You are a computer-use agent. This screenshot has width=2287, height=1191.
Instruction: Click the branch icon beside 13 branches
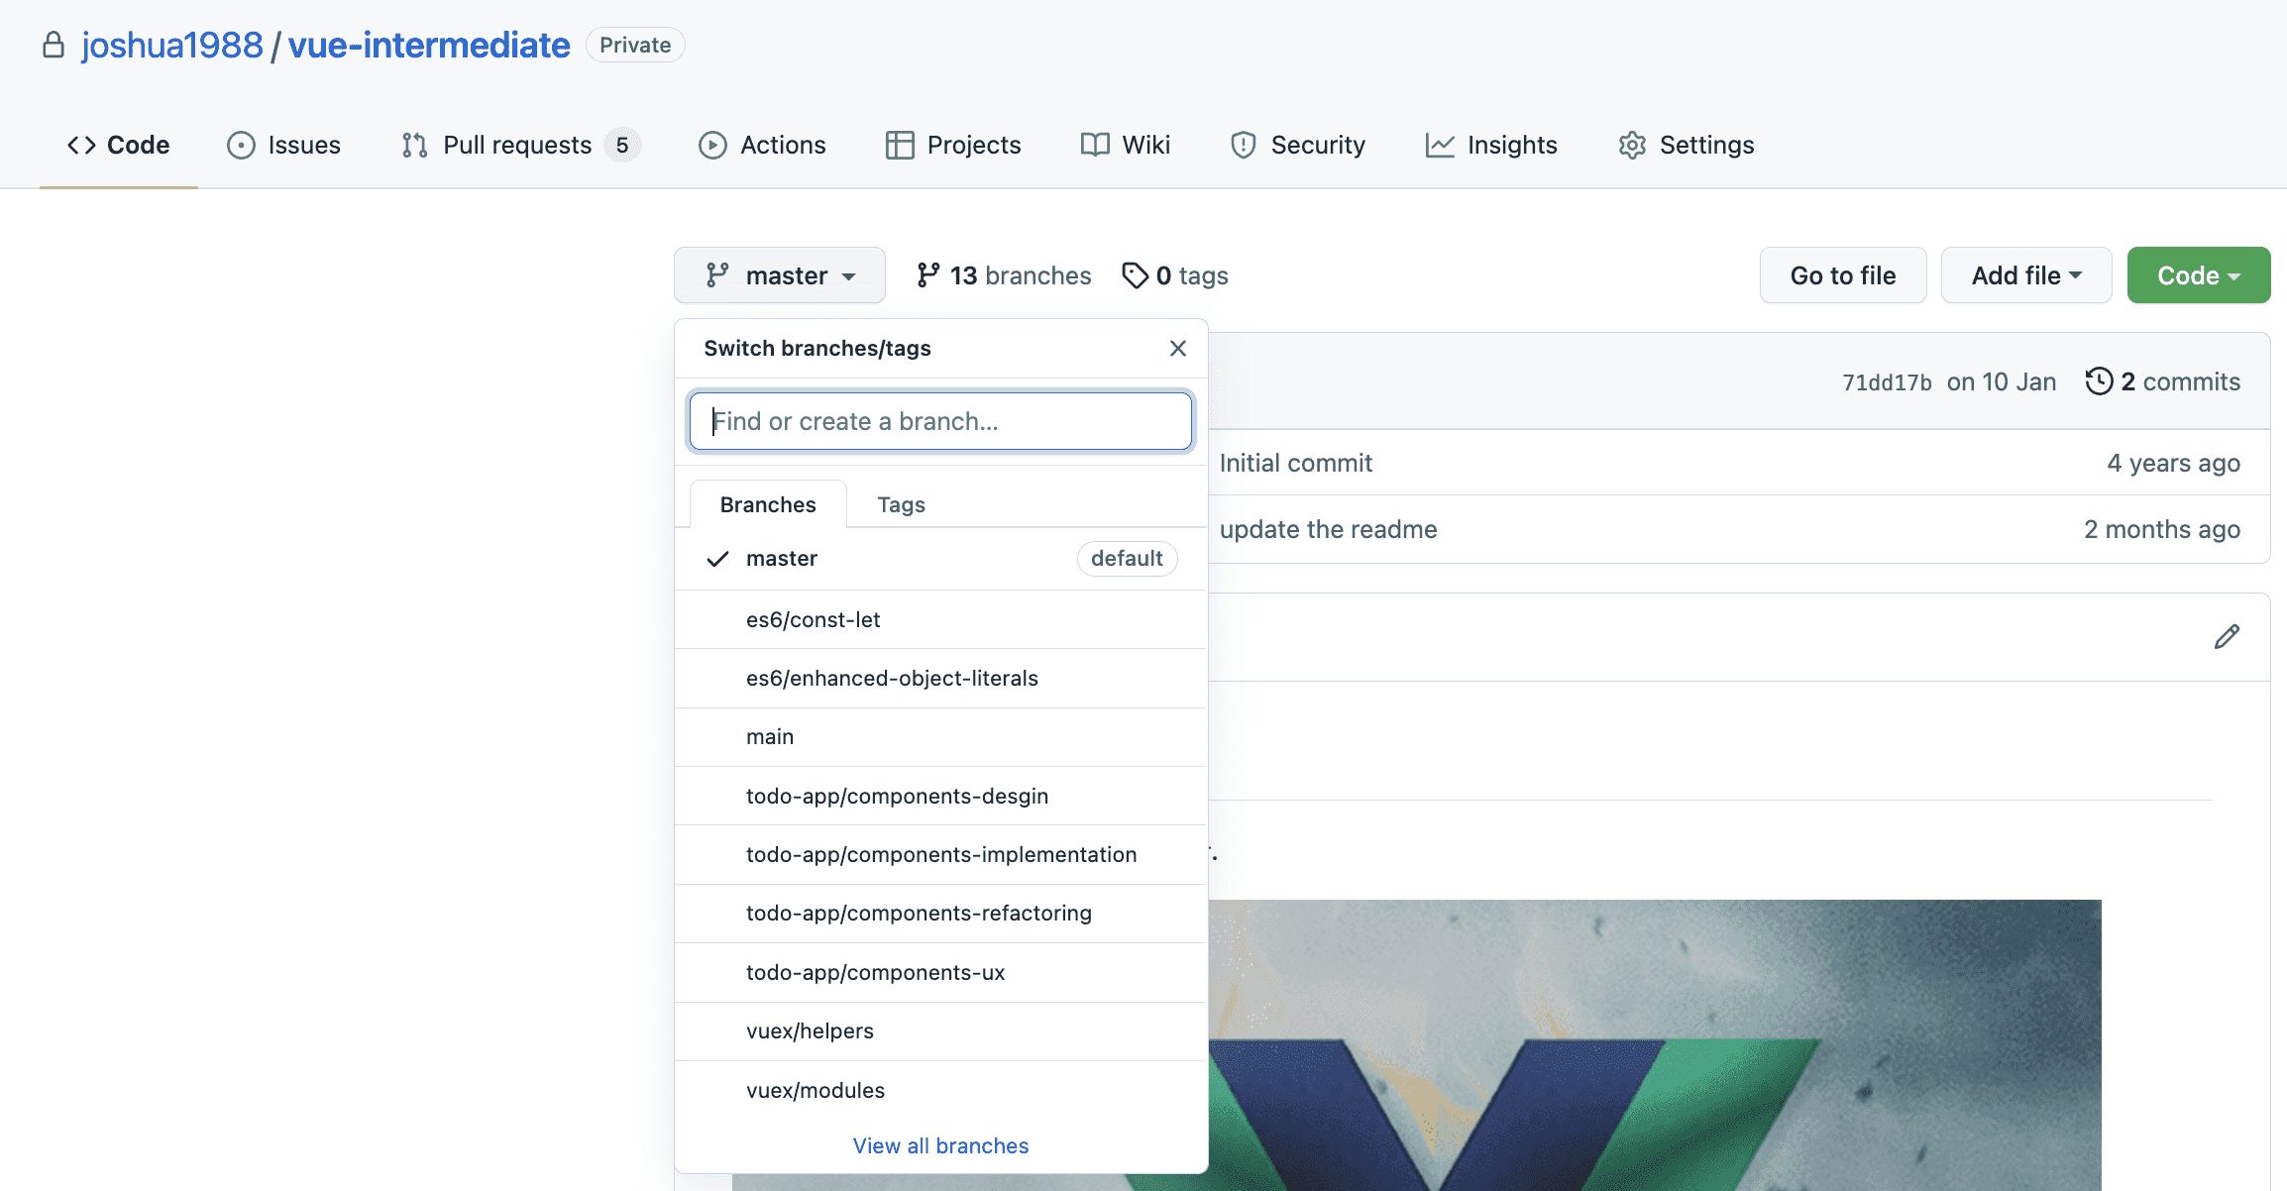tap(927, 275)
